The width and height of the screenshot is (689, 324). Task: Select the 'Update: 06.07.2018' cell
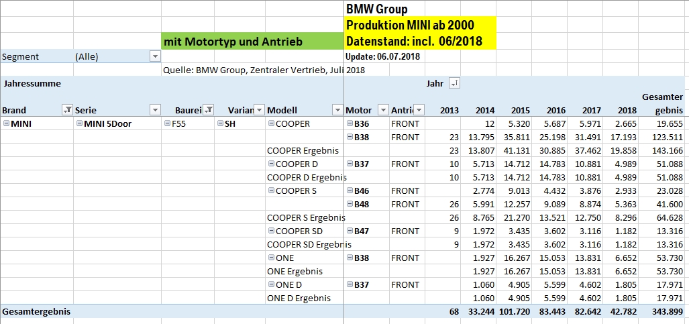(382, 56)
